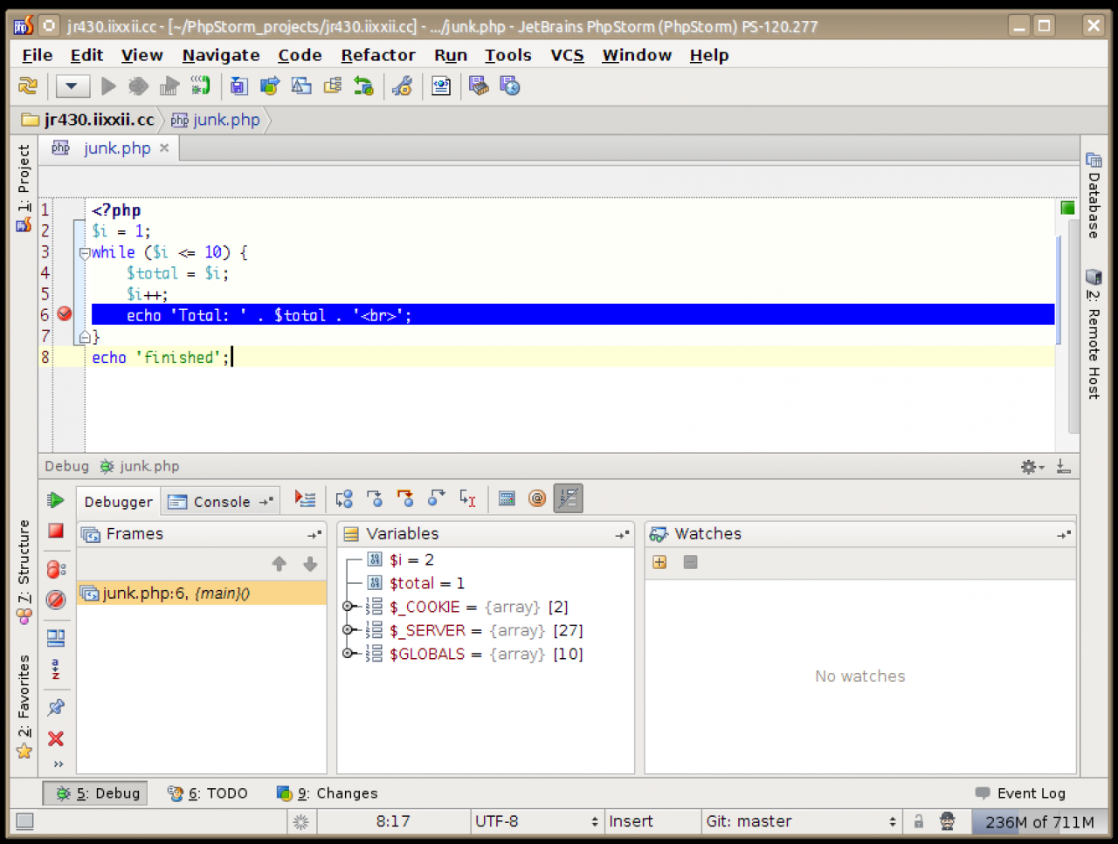Open the Event Log

click(1020, 793)
